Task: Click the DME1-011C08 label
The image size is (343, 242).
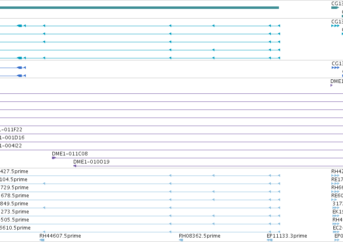Action: click(x=70, y=154)
